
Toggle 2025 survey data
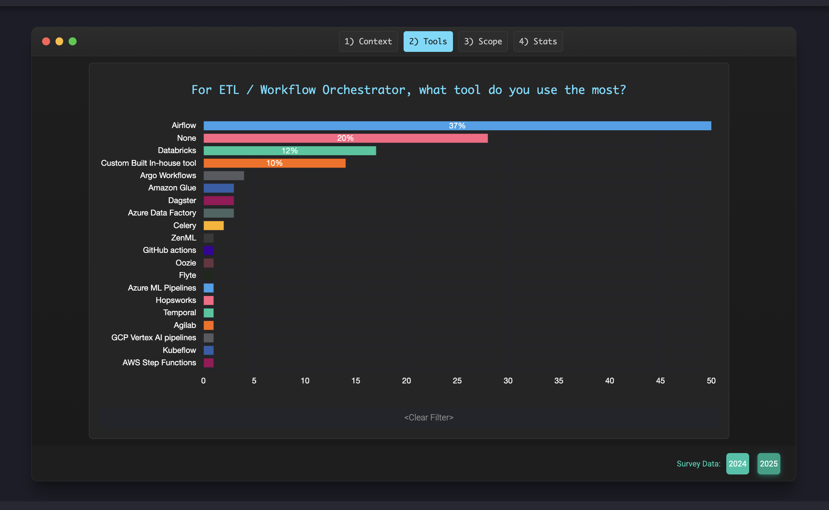(x=768, y=464)
